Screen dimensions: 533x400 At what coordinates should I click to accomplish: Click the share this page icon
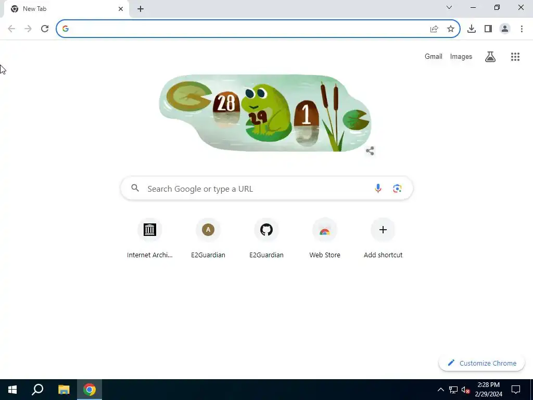click(434, 29)
